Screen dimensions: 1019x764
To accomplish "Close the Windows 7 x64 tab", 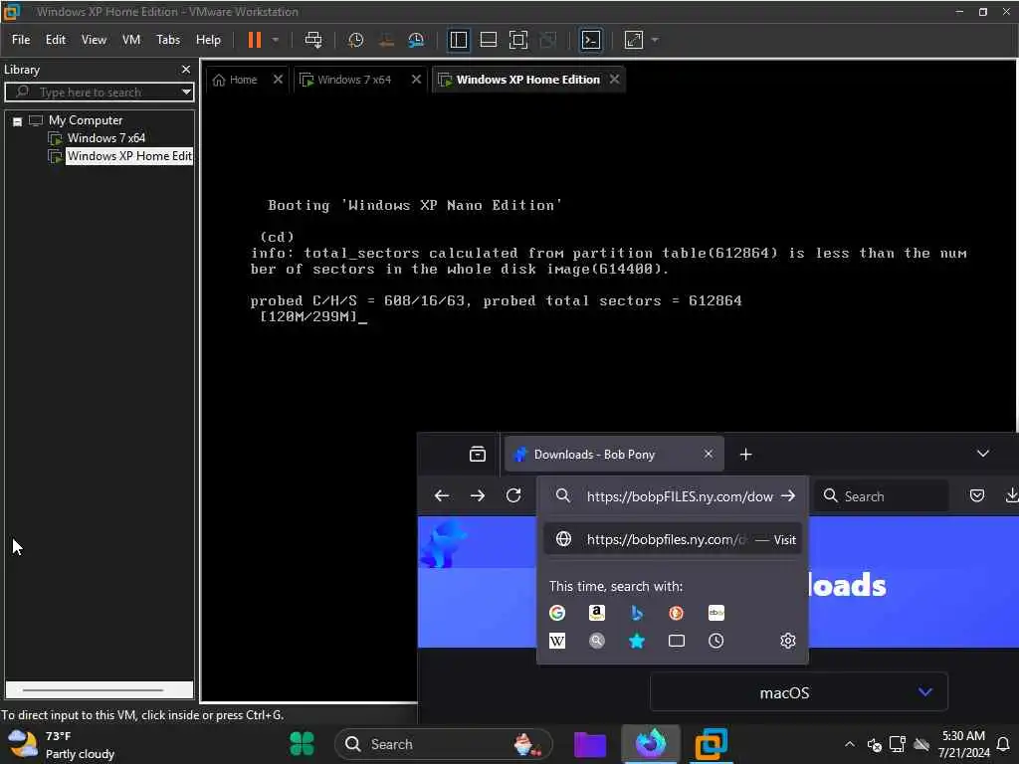I will point(417,80).
